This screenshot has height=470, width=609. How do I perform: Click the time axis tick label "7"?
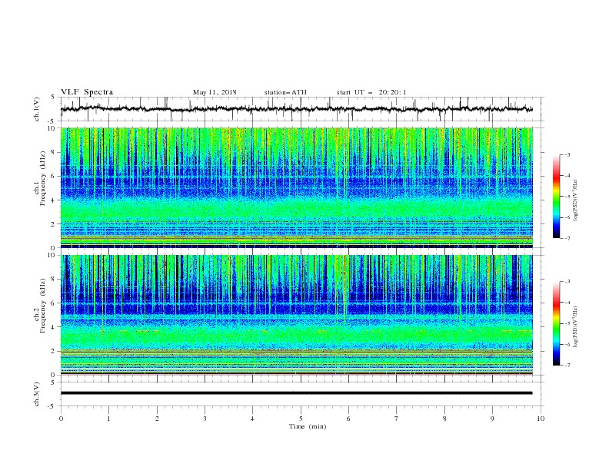click(397, 419)
